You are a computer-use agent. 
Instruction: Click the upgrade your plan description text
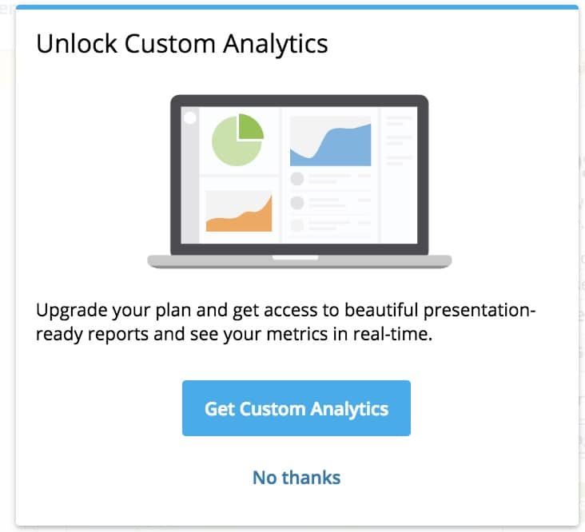[x=286, y=322]
